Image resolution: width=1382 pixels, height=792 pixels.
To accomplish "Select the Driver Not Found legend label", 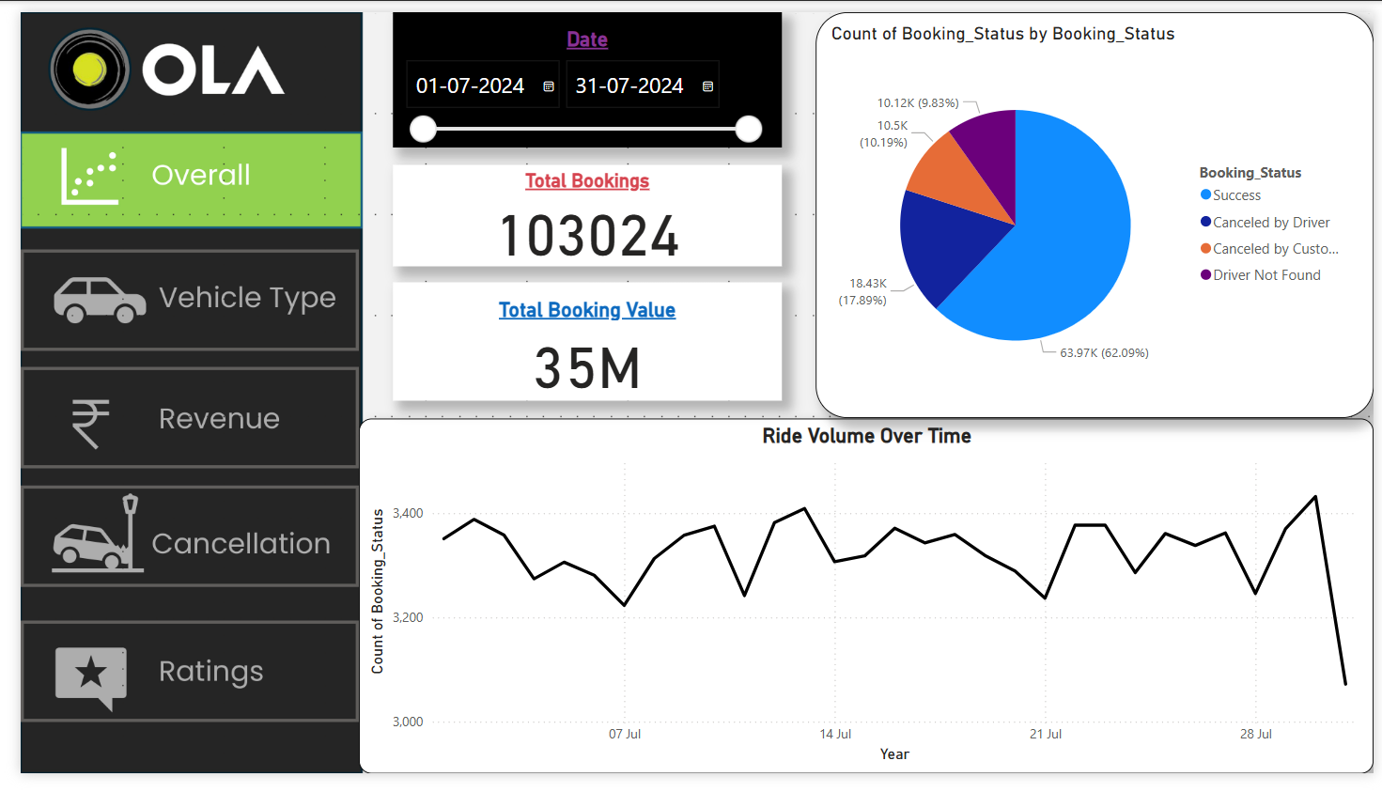I will (1266, 275).
